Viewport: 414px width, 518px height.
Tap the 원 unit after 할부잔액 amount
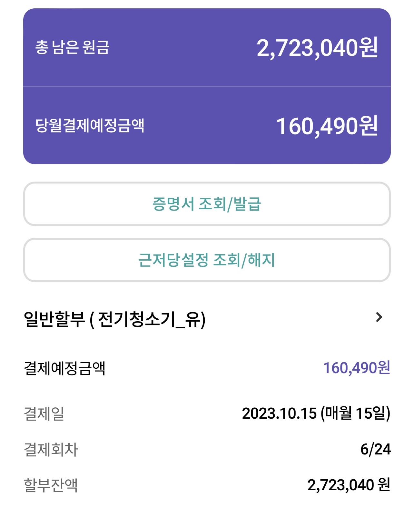pos(384,485)
